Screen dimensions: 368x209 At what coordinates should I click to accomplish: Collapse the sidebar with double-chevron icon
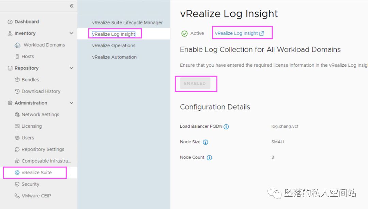click(x=71, y=6)
